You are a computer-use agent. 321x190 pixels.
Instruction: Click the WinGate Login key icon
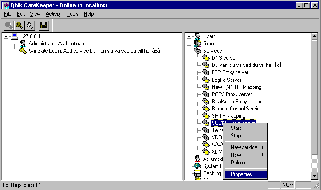pyautogui.click(x=23, y=51)
